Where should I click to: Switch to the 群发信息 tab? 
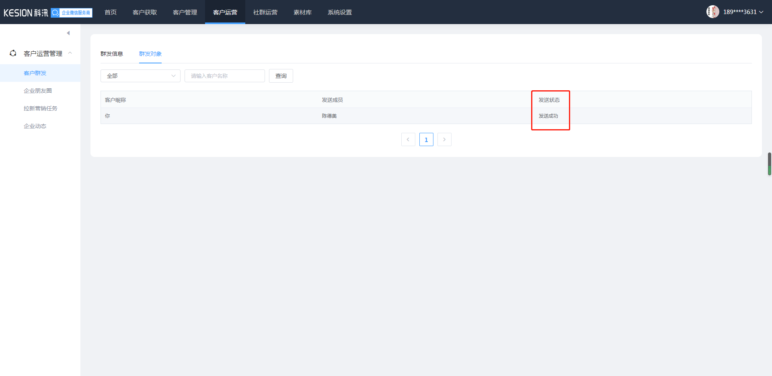[112, 54]
